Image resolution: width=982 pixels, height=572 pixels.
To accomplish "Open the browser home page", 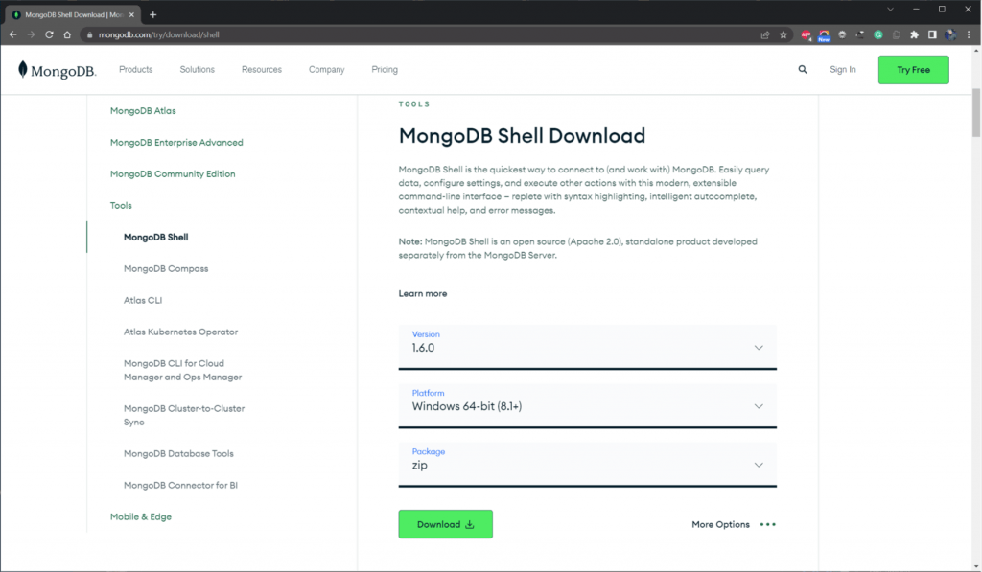I will (67, 35).
